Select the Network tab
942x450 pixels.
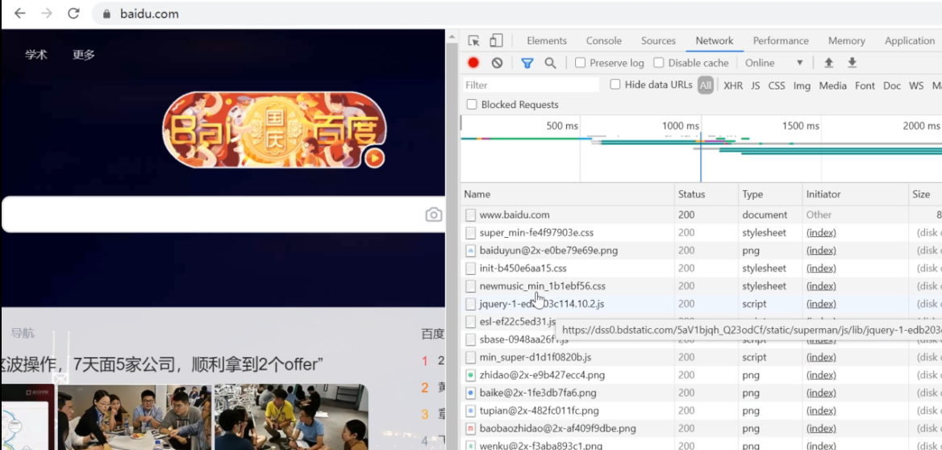[715, 41]
